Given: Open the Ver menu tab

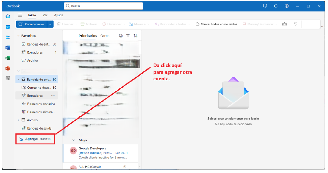Looking at the screenshot, I should [x=45, y=15].
